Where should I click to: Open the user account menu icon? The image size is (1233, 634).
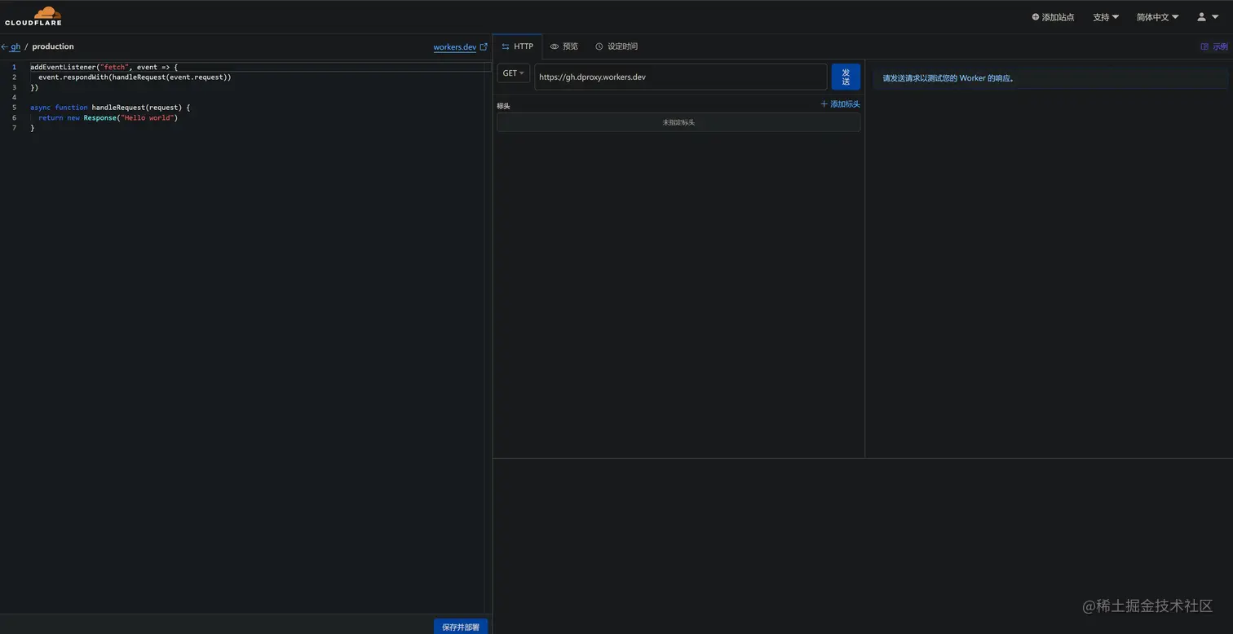[x=1207, y=17]
